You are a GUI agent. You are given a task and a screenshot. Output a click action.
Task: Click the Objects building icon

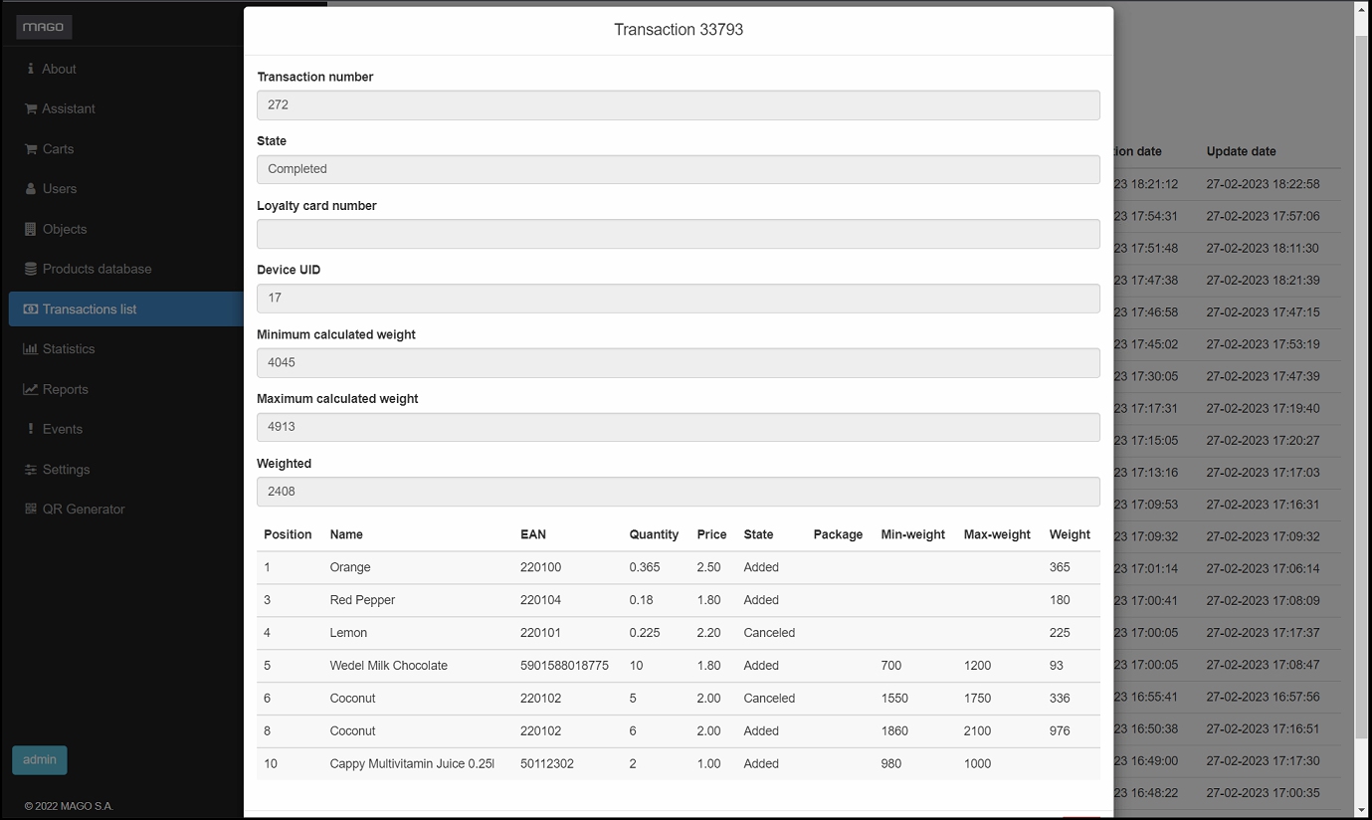31,229
